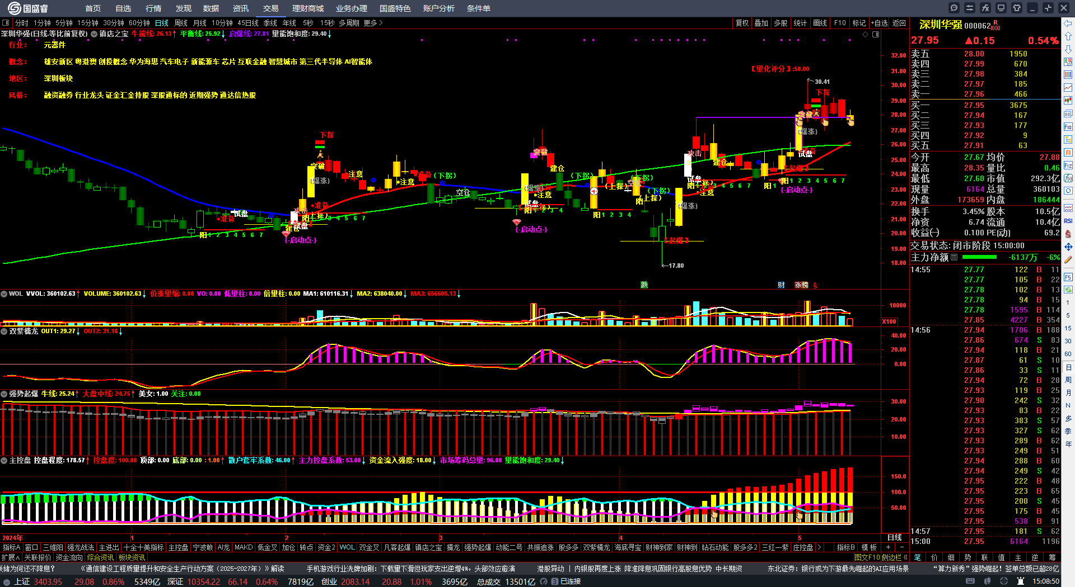Open the 交易 menu
Image resolution: width=1075 pixels, height=587 pixels.
click(x=271, y=8)
